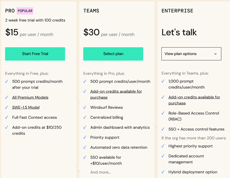Click the SWE-1.5 Model link
This screenshot has width=230, height=178.
click(26, 108)
